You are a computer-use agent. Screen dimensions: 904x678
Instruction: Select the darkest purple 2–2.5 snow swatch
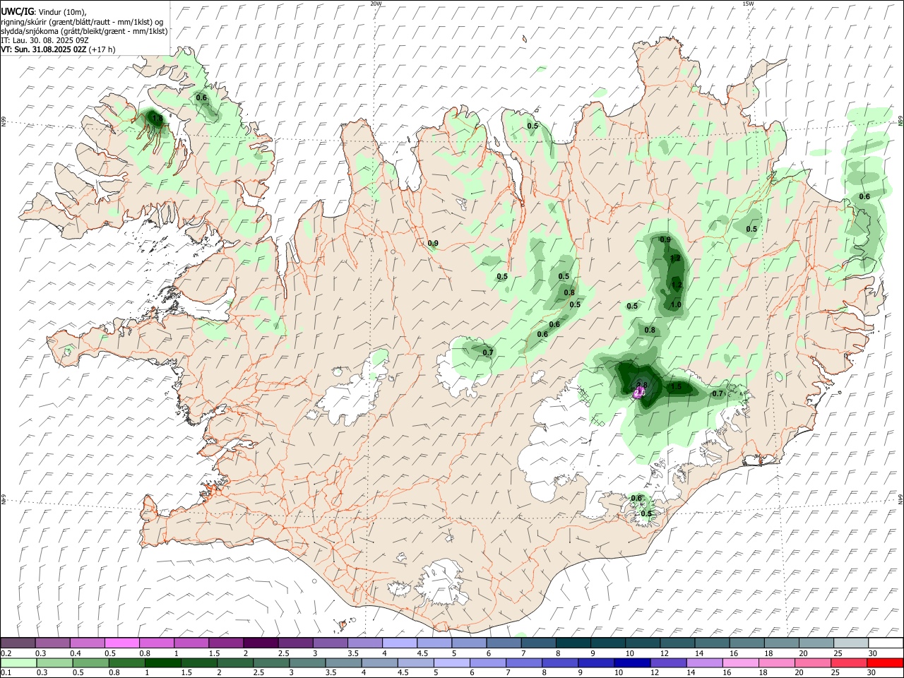[x=261, y=643]
